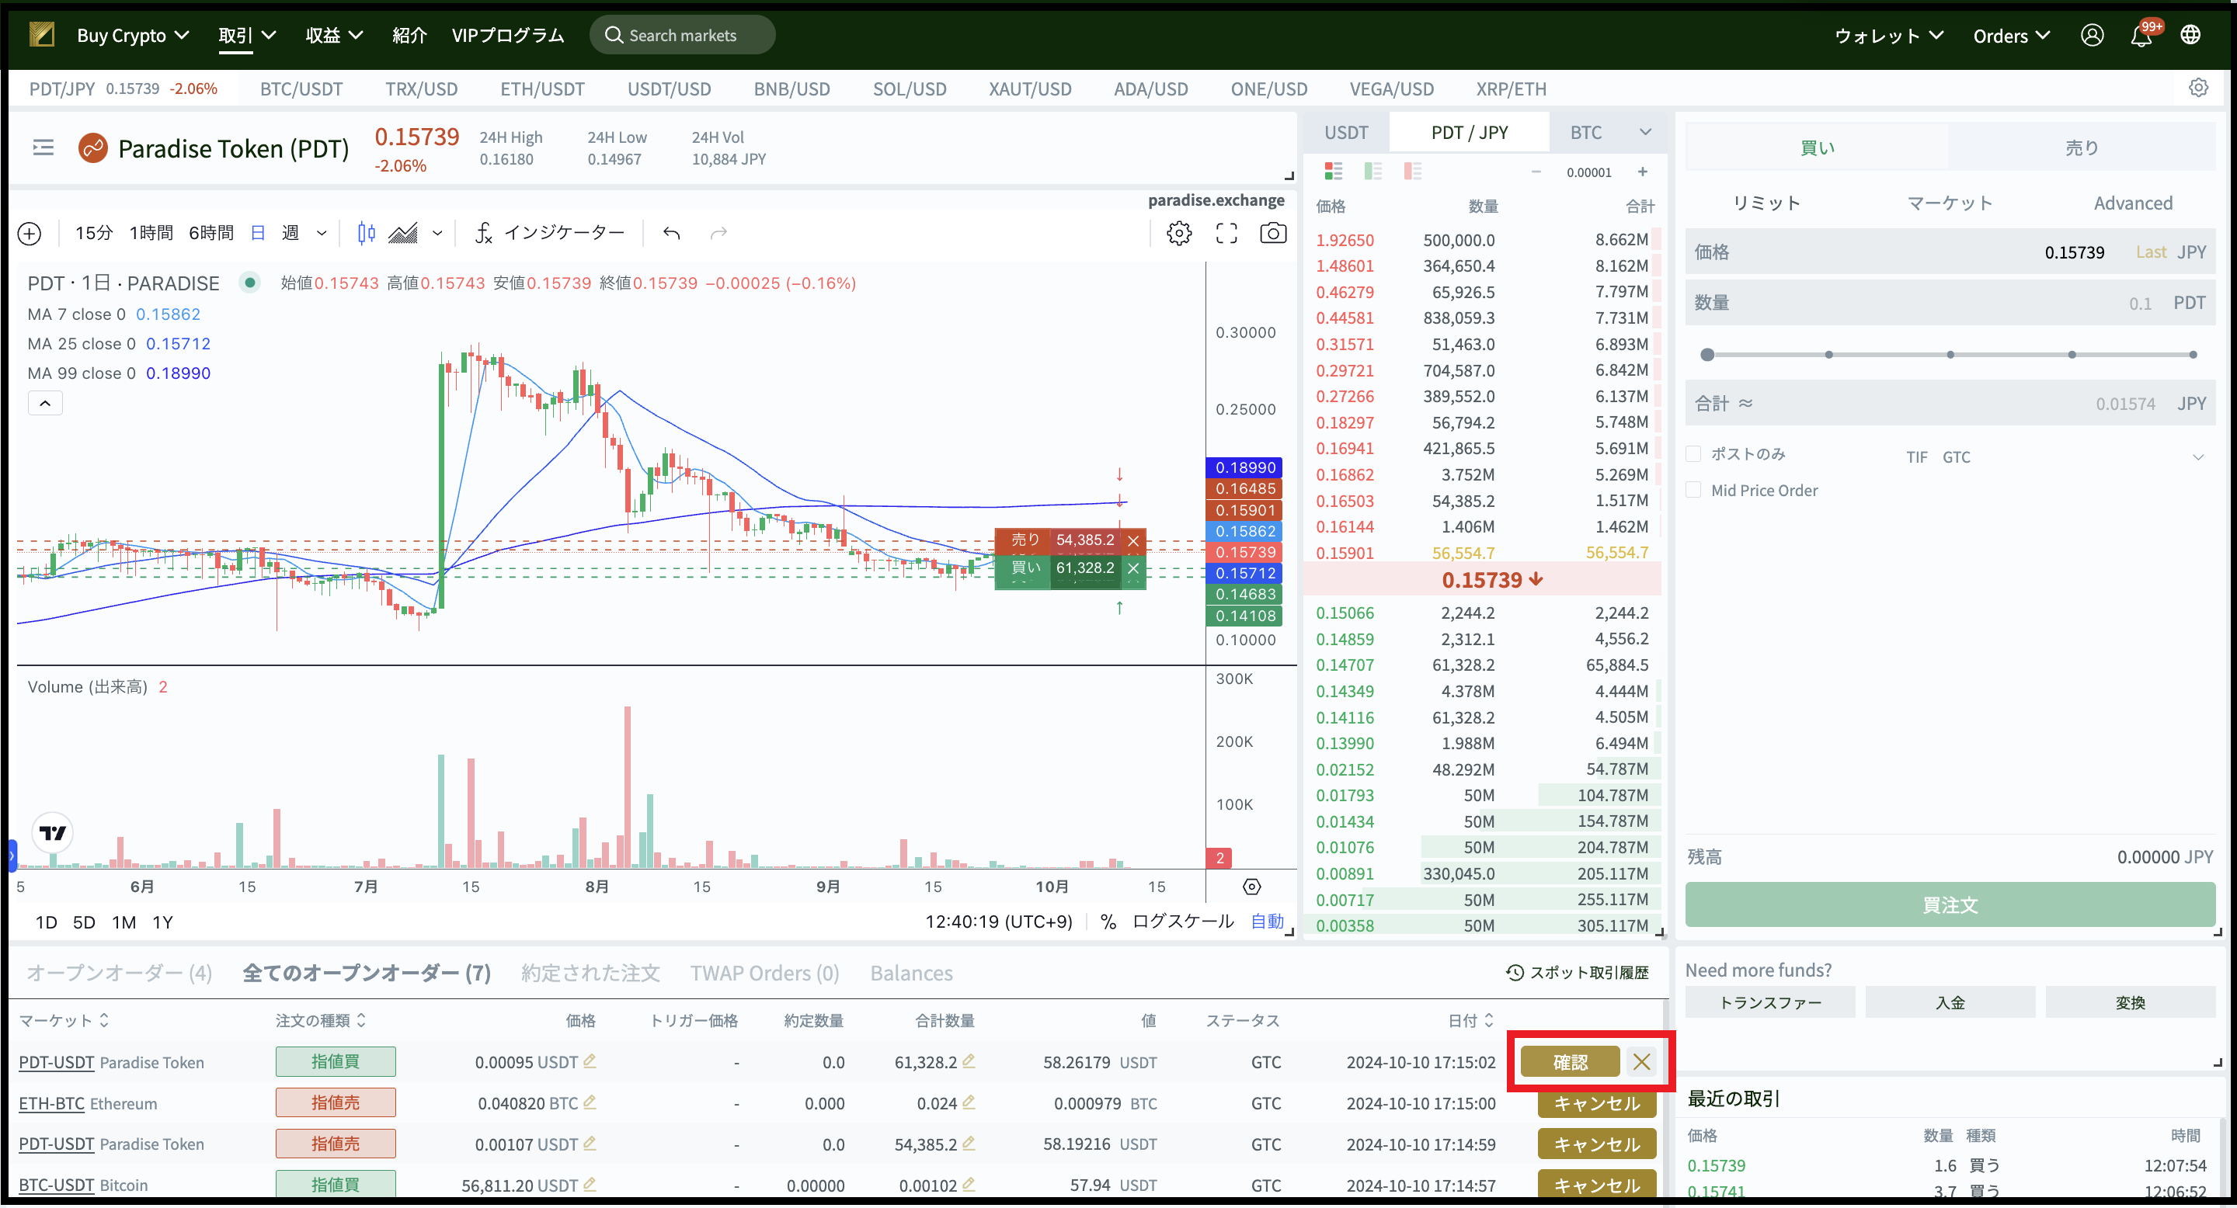2237x1208 pixels.
Task: Enter fullscreen chart mode
Action: point(1226,234)
